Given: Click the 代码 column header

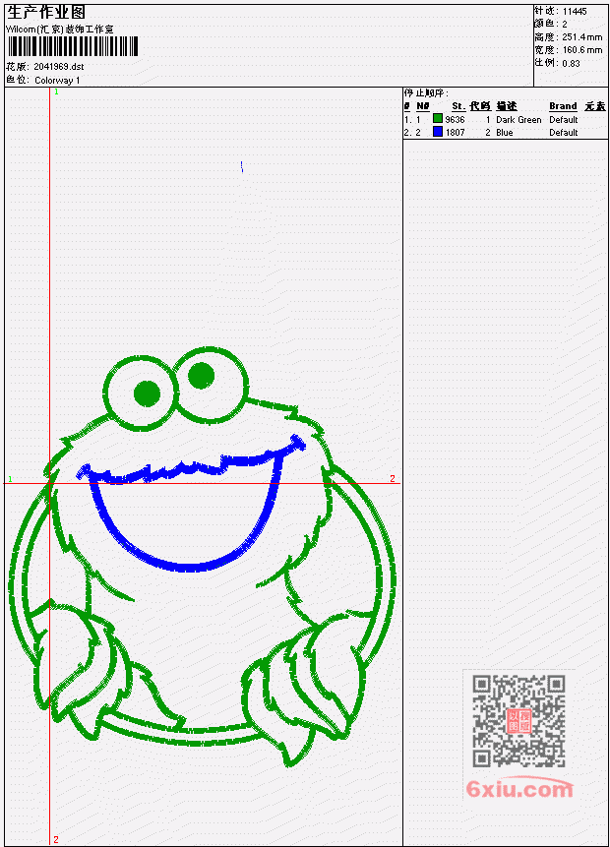Looking at the screenshot, I should [x=480, y=106].
